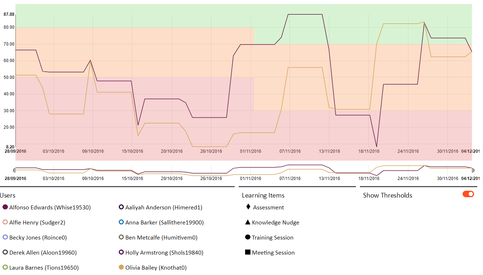Select the Training Session circle icon

point(248,237)
